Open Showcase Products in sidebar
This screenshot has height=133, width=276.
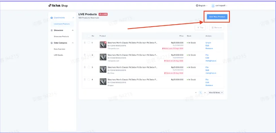point(61,37)
